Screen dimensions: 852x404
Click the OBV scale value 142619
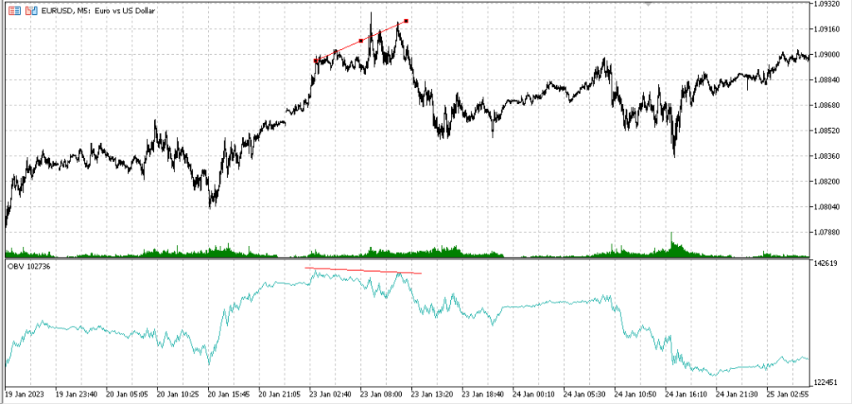click(x=826, y=264)
